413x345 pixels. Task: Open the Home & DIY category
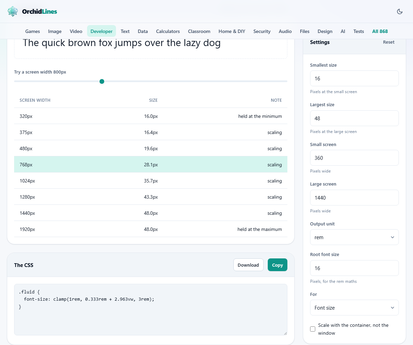232,31
